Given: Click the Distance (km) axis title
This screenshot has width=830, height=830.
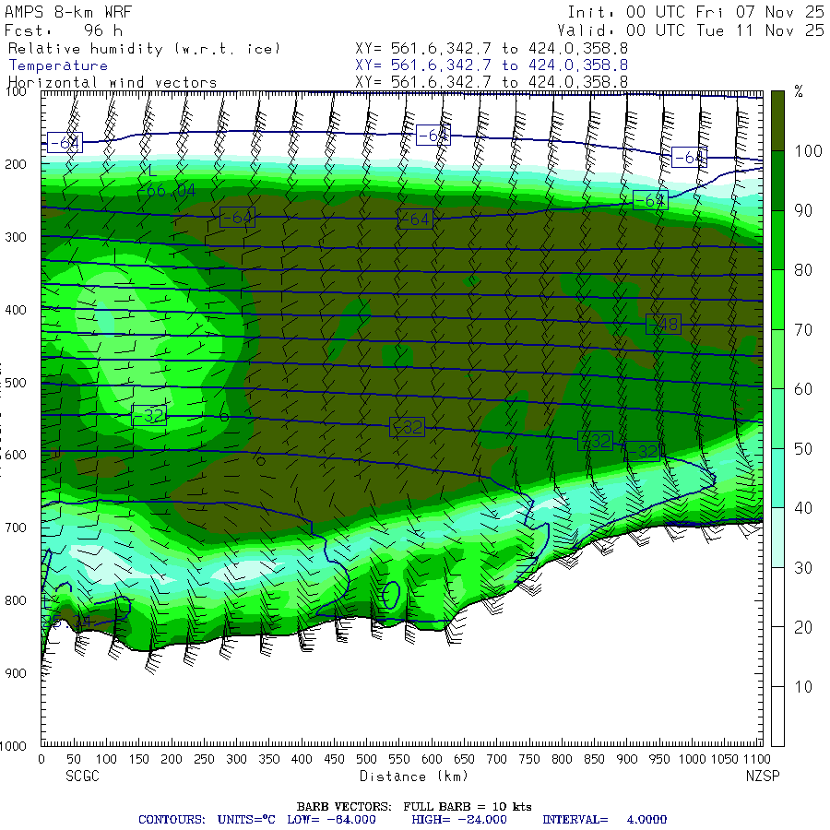Looking at the screenshot, I should click(414, 777).
